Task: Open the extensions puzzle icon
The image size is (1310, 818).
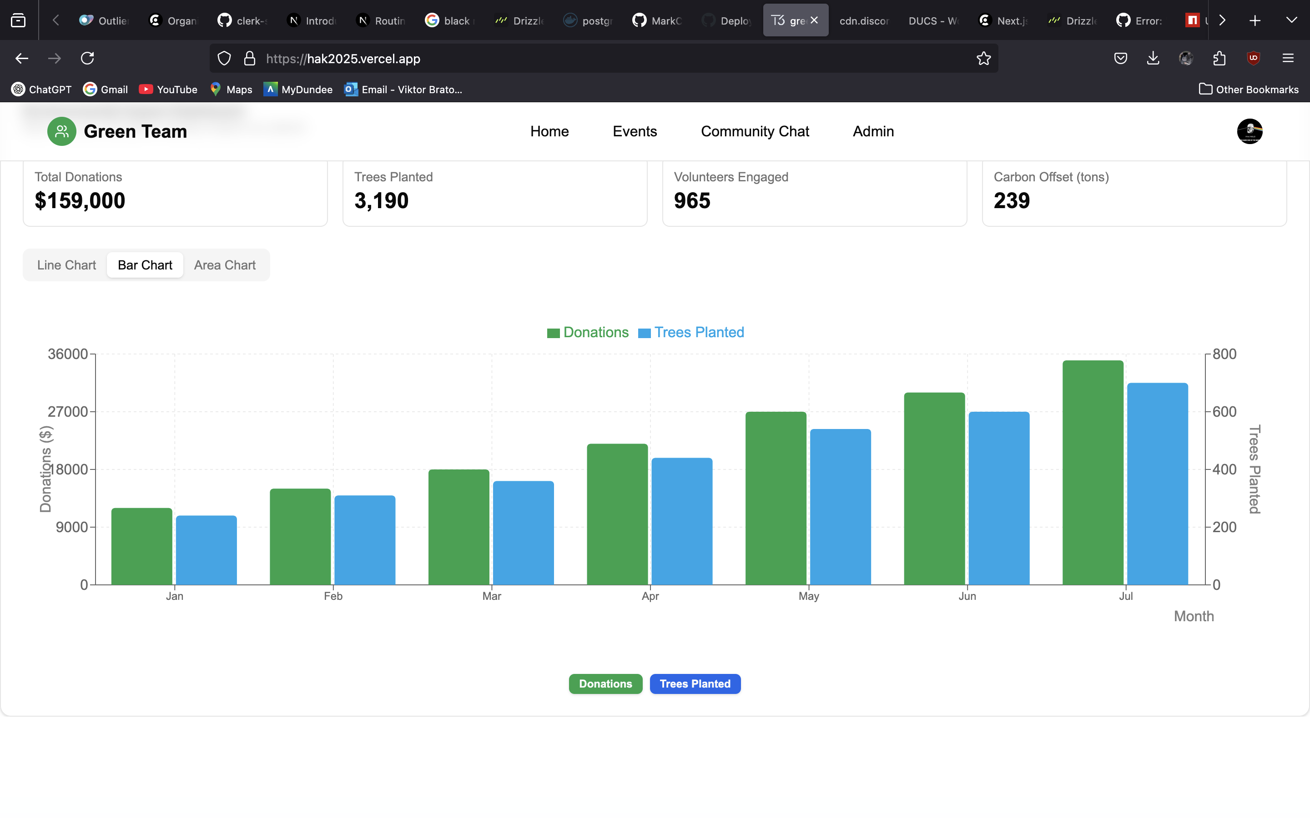Action: (x=1219, y=59)
